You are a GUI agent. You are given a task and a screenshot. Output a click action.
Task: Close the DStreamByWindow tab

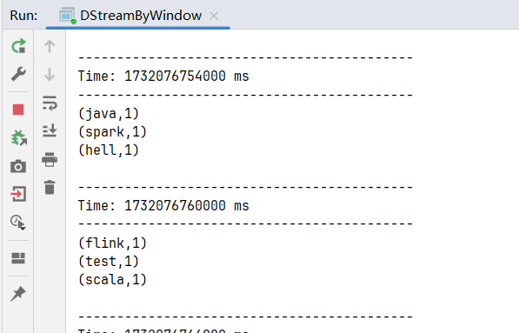tap(214, 16)
